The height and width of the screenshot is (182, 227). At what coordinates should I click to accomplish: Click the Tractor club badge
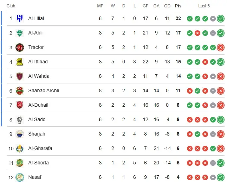coord(20,47)
